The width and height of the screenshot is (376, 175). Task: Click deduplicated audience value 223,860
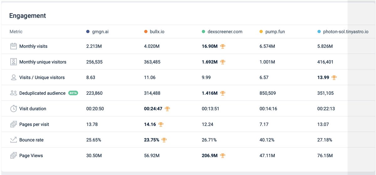click(x=94, y=93)
